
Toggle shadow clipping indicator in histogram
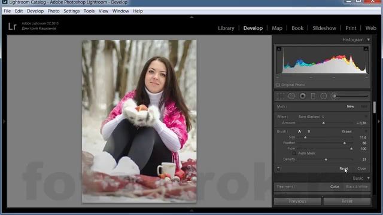point(279,49)
